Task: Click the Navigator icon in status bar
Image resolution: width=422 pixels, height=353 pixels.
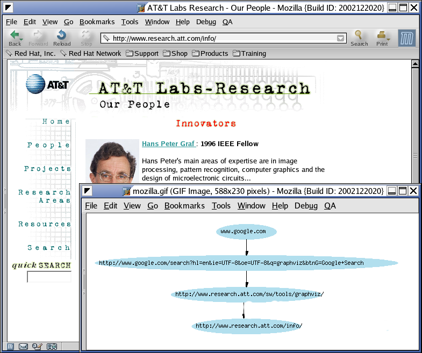Action: click(x=10, y=347)
